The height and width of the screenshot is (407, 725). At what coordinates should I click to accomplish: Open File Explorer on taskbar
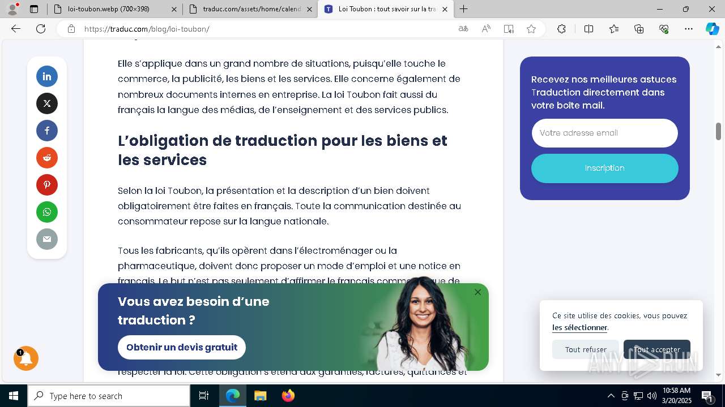[x=260, y=396]
